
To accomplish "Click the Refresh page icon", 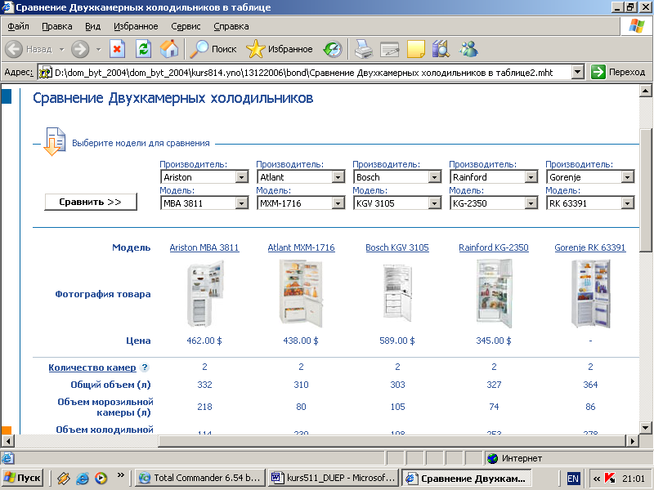I will [x=143, y=49].
